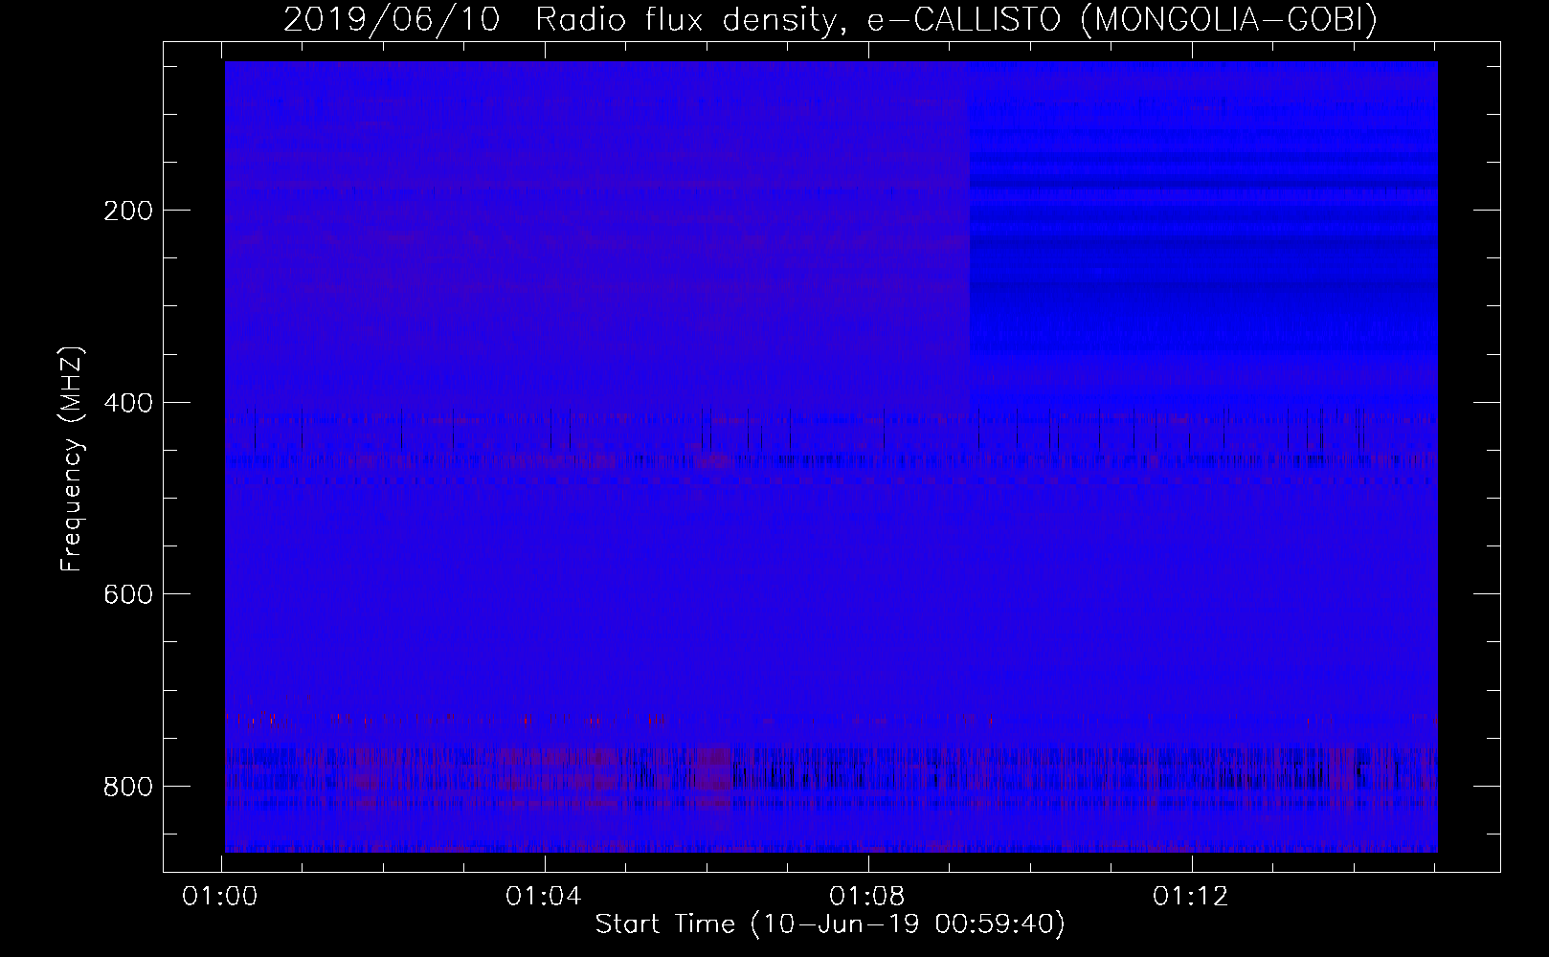
Task: Click the 200 frequency tick label
Action: 127,211
